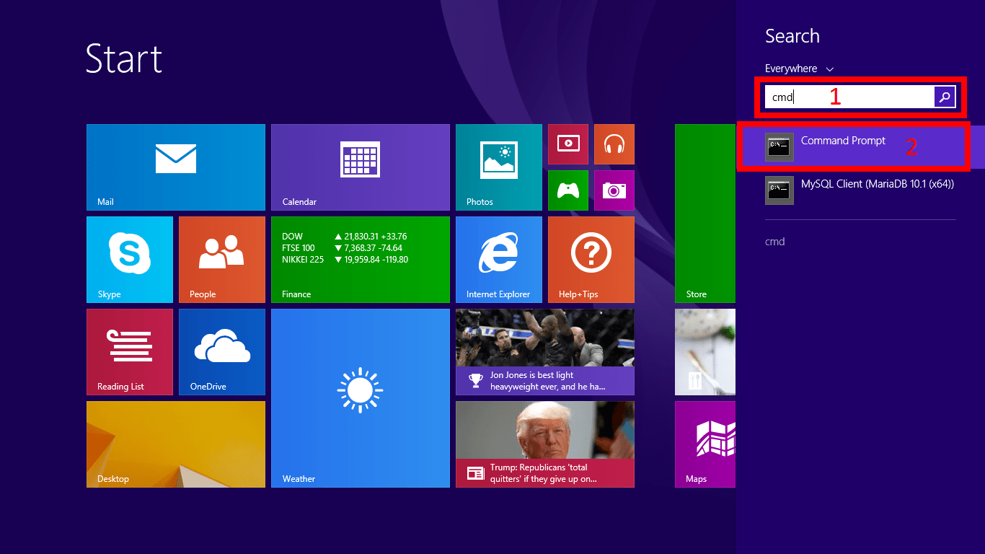The height and width of the screenshot is (554, 985).
Task: Open Trump Republicans news tile
Action: tap(545, 444)
